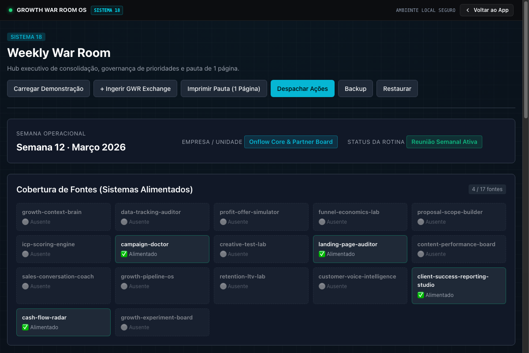Click the grey absent dot on proposal-scope-builder
Viewport: 529px width, 353px height.
click(421, 222)
